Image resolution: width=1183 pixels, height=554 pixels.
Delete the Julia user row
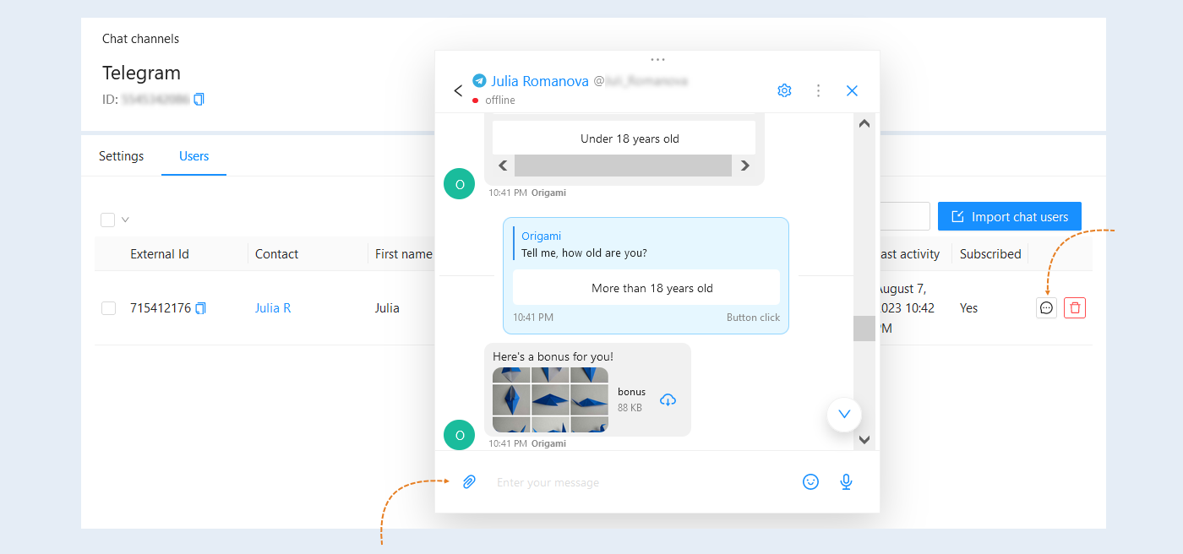1075,308
